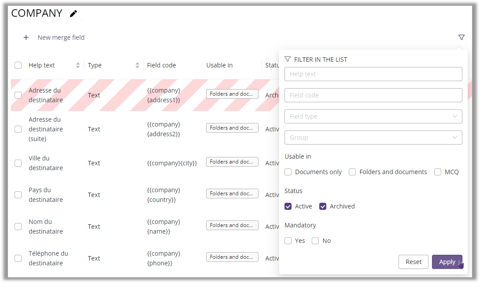Image resolution: width=480 pixels, height=283 pixels.
Task: Click the Field code column header
Action: [x=161, y=65]
